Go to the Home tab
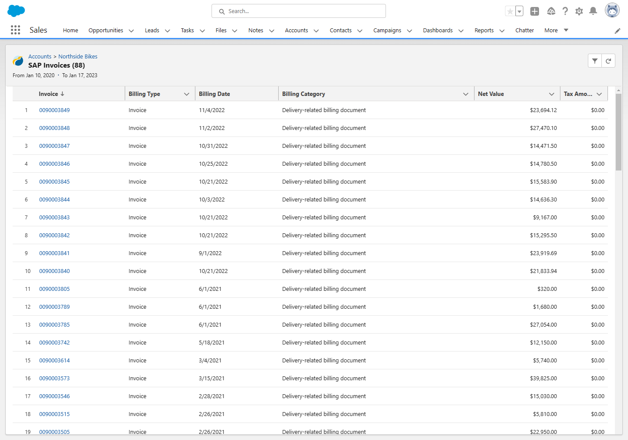This screenshot has width=628, height=440. click(71, 30)
